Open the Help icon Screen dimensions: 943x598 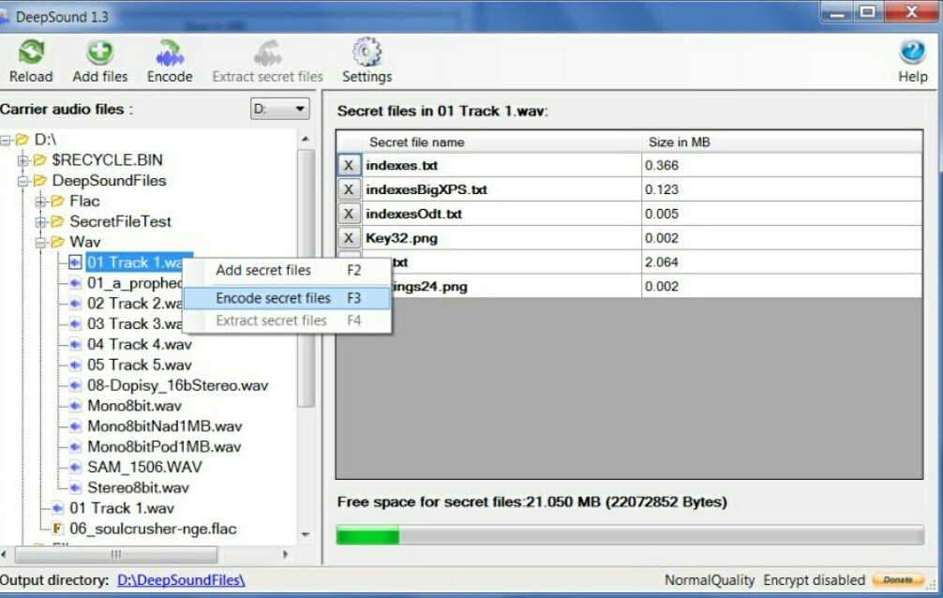click(x=912, y=54)
